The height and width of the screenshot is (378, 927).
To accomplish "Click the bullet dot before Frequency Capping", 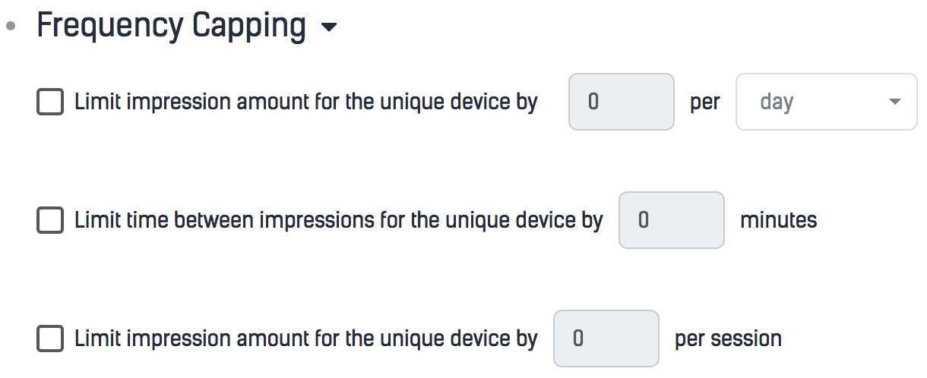I will pyautogui.click(x=11, y=27).
